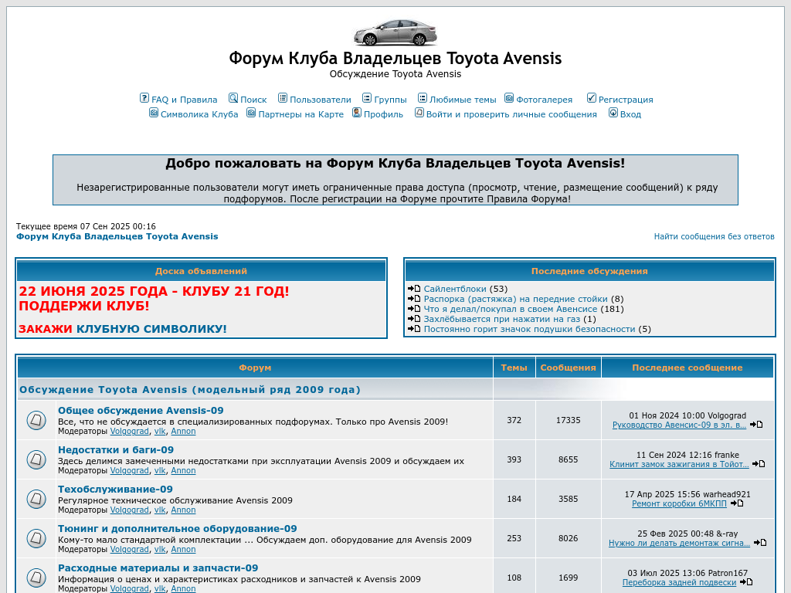Click the silver Toyota Avensis header image

click(395, 32)
